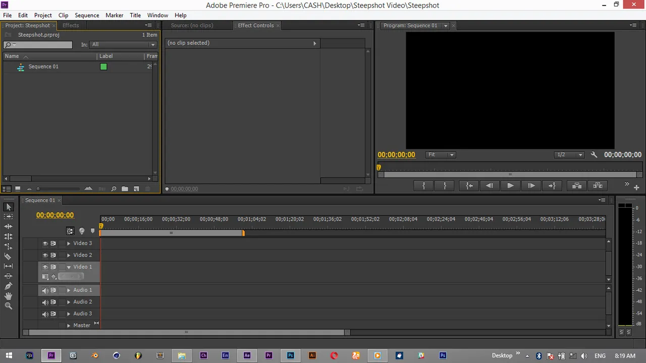Select the Slip tool

[x=8, y=266]
